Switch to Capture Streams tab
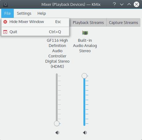 tap(123, 22)
